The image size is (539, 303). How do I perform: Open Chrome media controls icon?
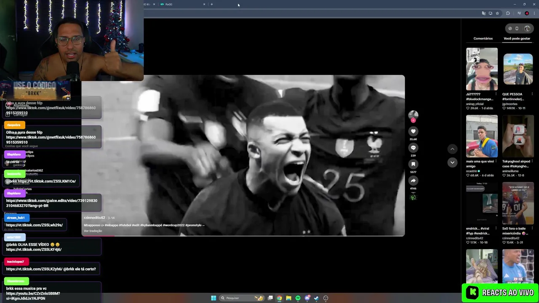(519, 13)
